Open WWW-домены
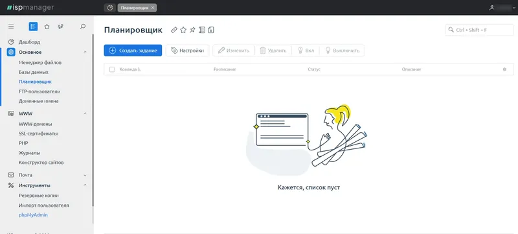The height and width of the screenshot is (234, 518). click(x=36, y=124)
